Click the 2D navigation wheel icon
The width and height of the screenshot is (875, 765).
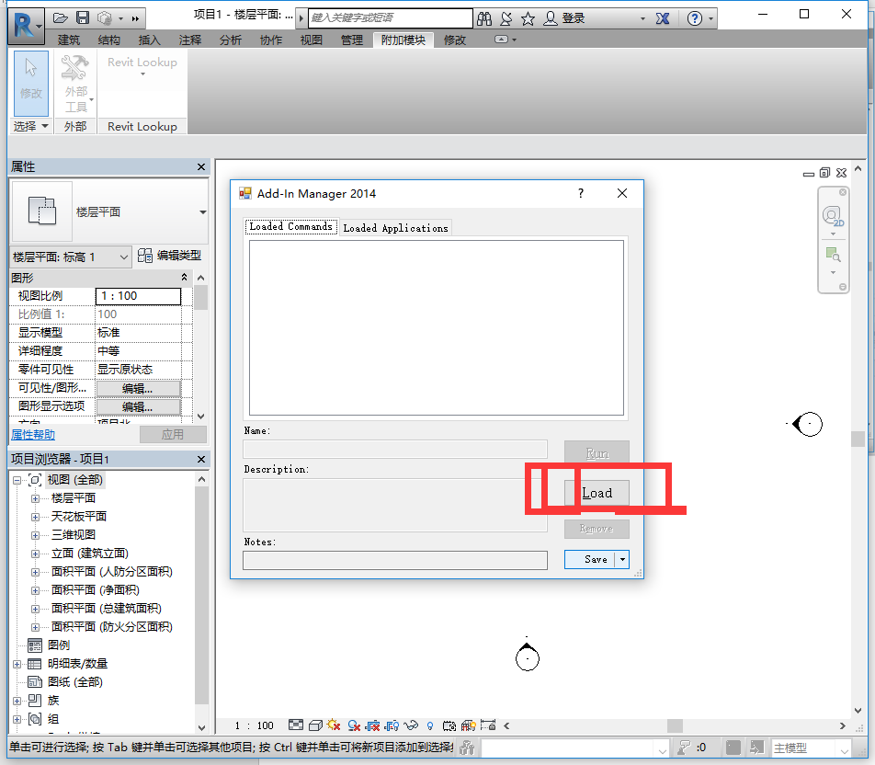pyautogui.click(x=833, y=215)
